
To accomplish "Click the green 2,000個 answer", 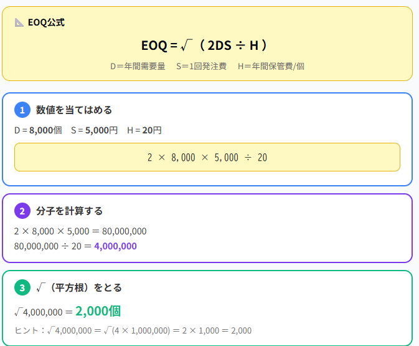I will coord(98,311).
